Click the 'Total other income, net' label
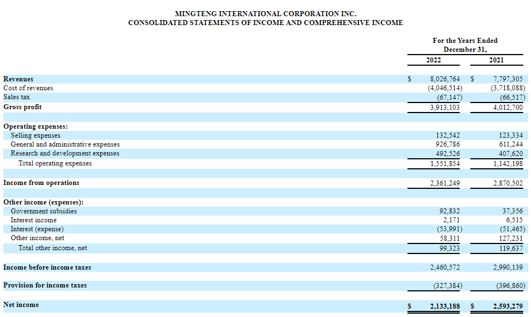The height and width of the screenshot is (317, 531). (x=52, y=248)
